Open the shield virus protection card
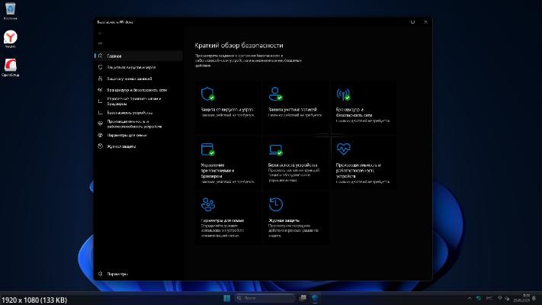The height and width of the screenshot is (305, 542). 228,108
